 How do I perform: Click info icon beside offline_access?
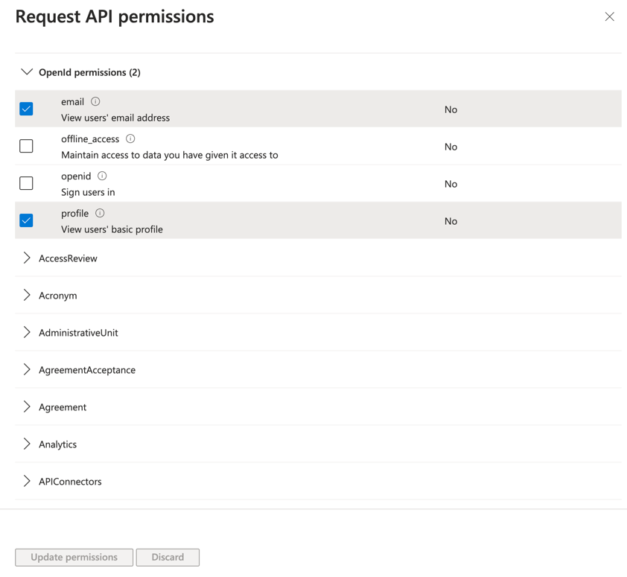click(130, 138)
